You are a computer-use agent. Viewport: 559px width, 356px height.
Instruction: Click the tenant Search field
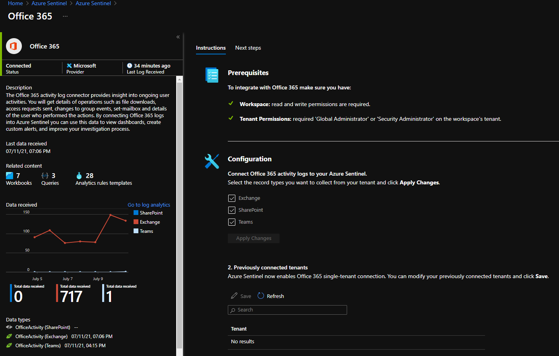[x=287, y=310]
